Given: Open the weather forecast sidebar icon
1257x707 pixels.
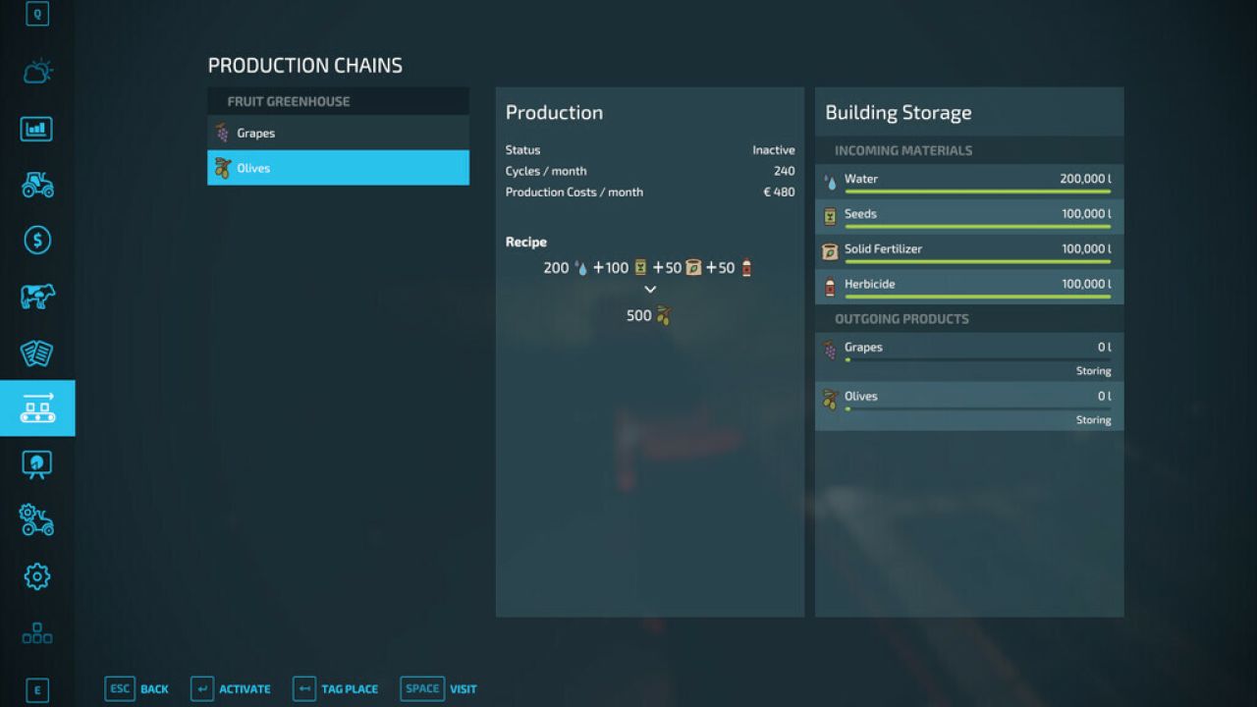Looking at the screenshot, I should (37, 72).
